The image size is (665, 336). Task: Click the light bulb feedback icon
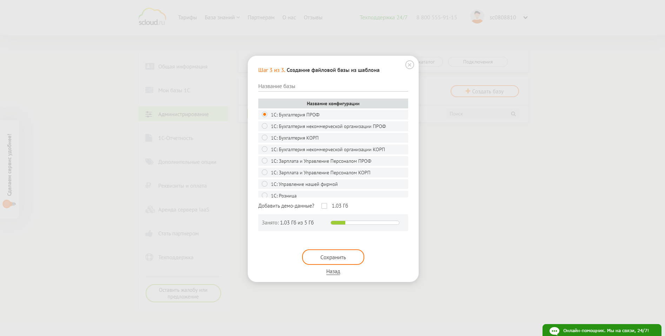tap(8, 204)
